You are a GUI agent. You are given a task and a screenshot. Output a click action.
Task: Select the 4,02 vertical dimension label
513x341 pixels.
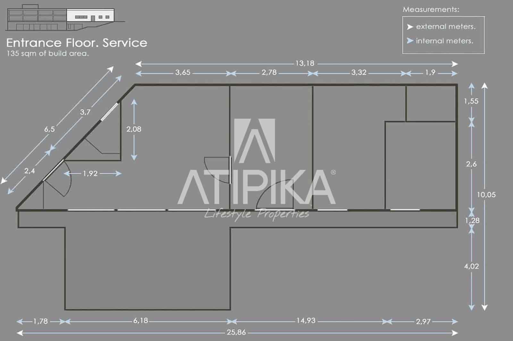click(x=471, y=266)
